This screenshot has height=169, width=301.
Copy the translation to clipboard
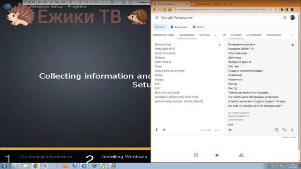pyautogui.click(x=277, y=130)
